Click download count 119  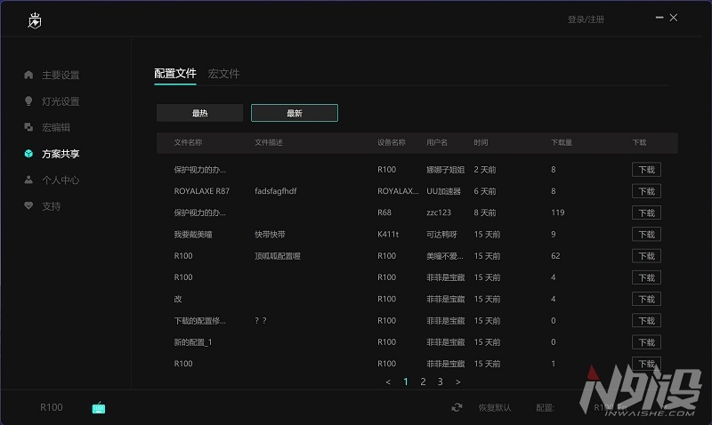click(558, 212)
